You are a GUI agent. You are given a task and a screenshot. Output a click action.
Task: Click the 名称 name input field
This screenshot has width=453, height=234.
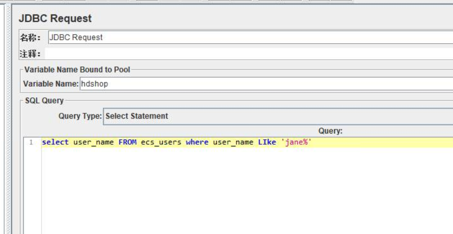(247, 38)
